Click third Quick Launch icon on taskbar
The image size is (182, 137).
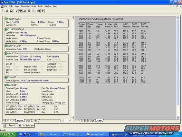click(x=29, y=134)
